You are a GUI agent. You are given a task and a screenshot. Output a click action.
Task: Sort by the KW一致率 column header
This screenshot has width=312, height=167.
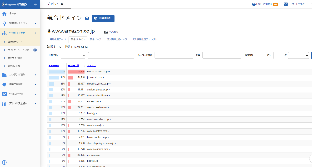(54, 66)
